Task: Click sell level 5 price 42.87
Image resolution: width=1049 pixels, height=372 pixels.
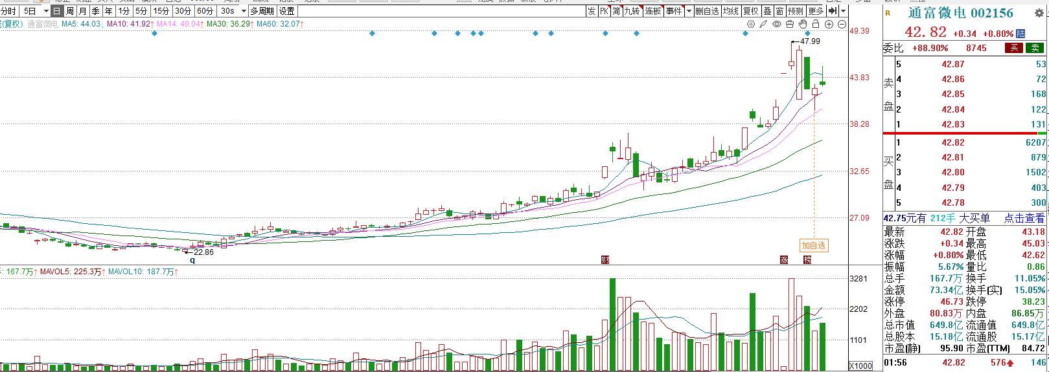Action: tap(953, 64)
